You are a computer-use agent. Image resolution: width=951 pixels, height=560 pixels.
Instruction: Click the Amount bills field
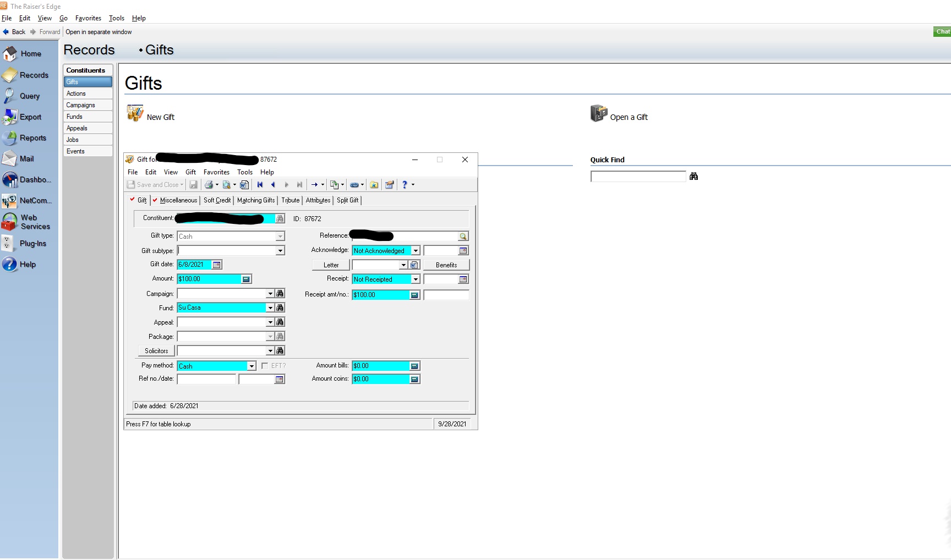click(381, 366)
